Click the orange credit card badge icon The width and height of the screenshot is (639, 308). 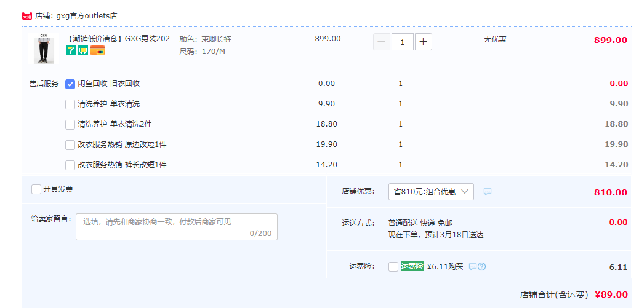pyautogui.click(x=97, y=50)
